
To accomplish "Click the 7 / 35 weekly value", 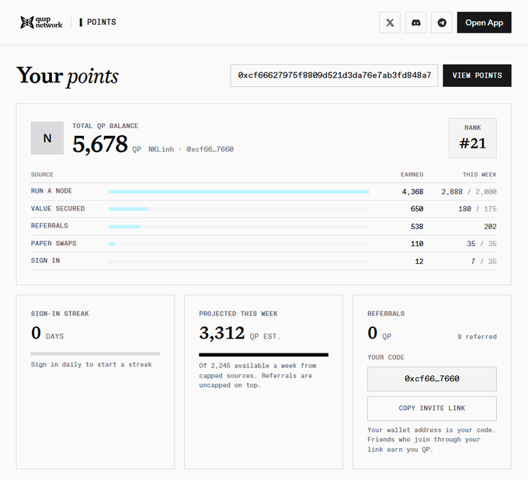I will pos(484,262).
